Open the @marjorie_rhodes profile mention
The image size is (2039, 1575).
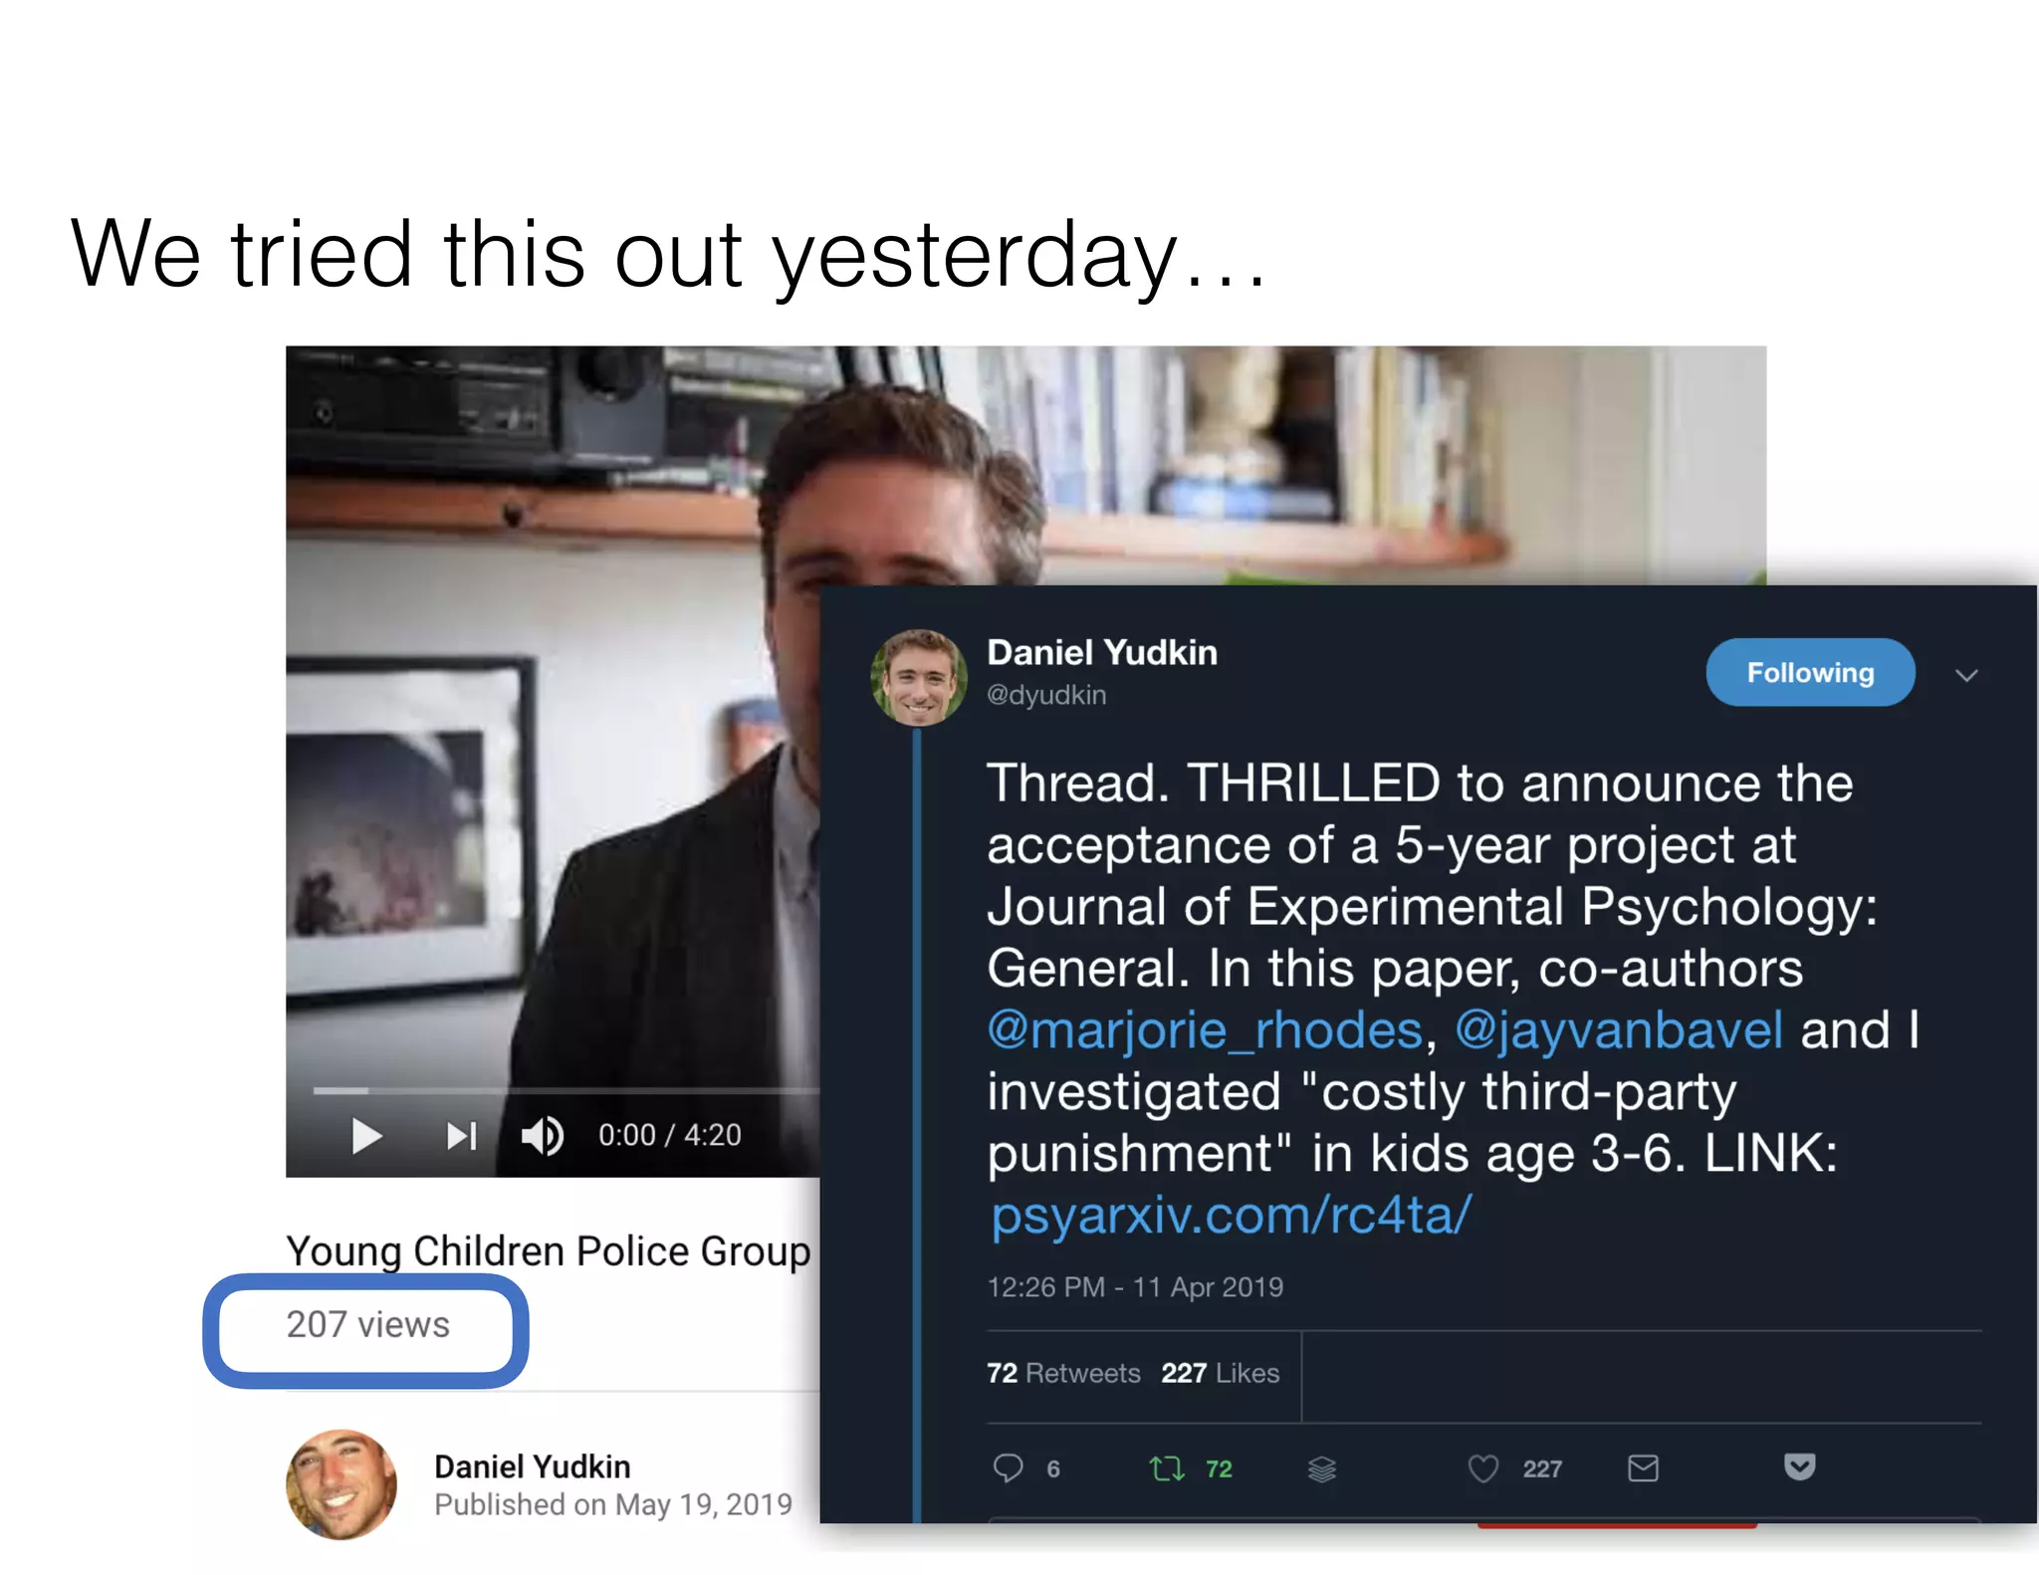[1205, 1030]
